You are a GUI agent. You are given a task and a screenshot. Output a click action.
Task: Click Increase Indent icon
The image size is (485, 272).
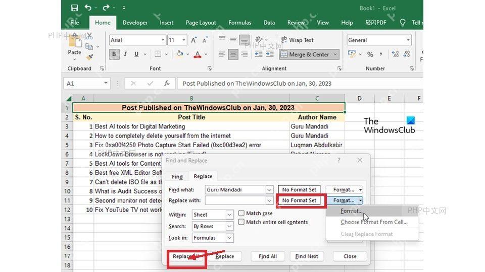click(270, 54)
